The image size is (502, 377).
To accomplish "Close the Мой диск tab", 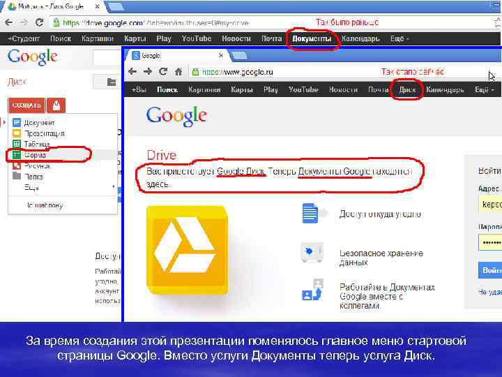I will [x=98, y=6].
